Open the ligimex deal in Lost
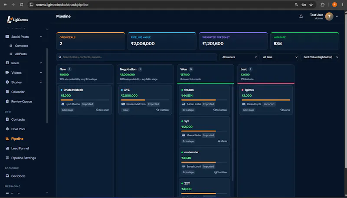 pyautogui.click(x=266, y=100)
